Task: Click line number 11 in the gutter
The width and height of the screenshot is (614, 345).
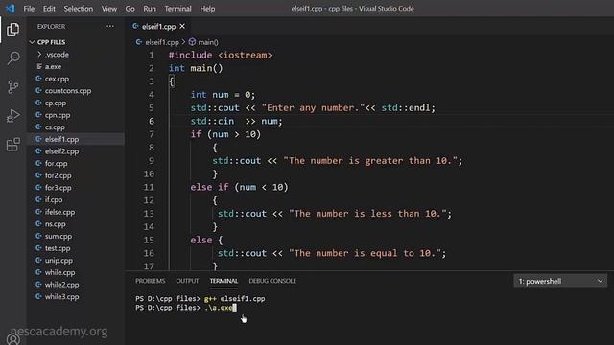Action: [x=149, y=188]
